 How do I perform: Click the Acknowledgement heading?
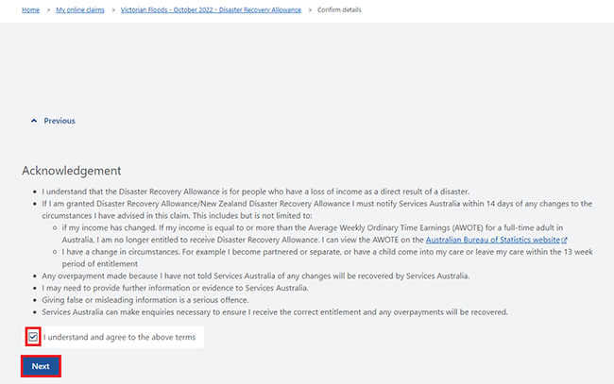pyautogui.click(x=71, y=171)
